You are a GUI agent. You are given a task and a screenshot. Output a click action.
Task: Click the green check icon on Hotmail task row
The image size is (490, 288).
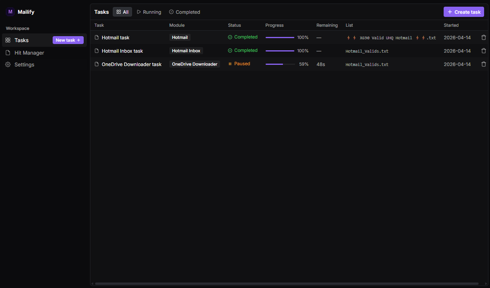(230, 37)
